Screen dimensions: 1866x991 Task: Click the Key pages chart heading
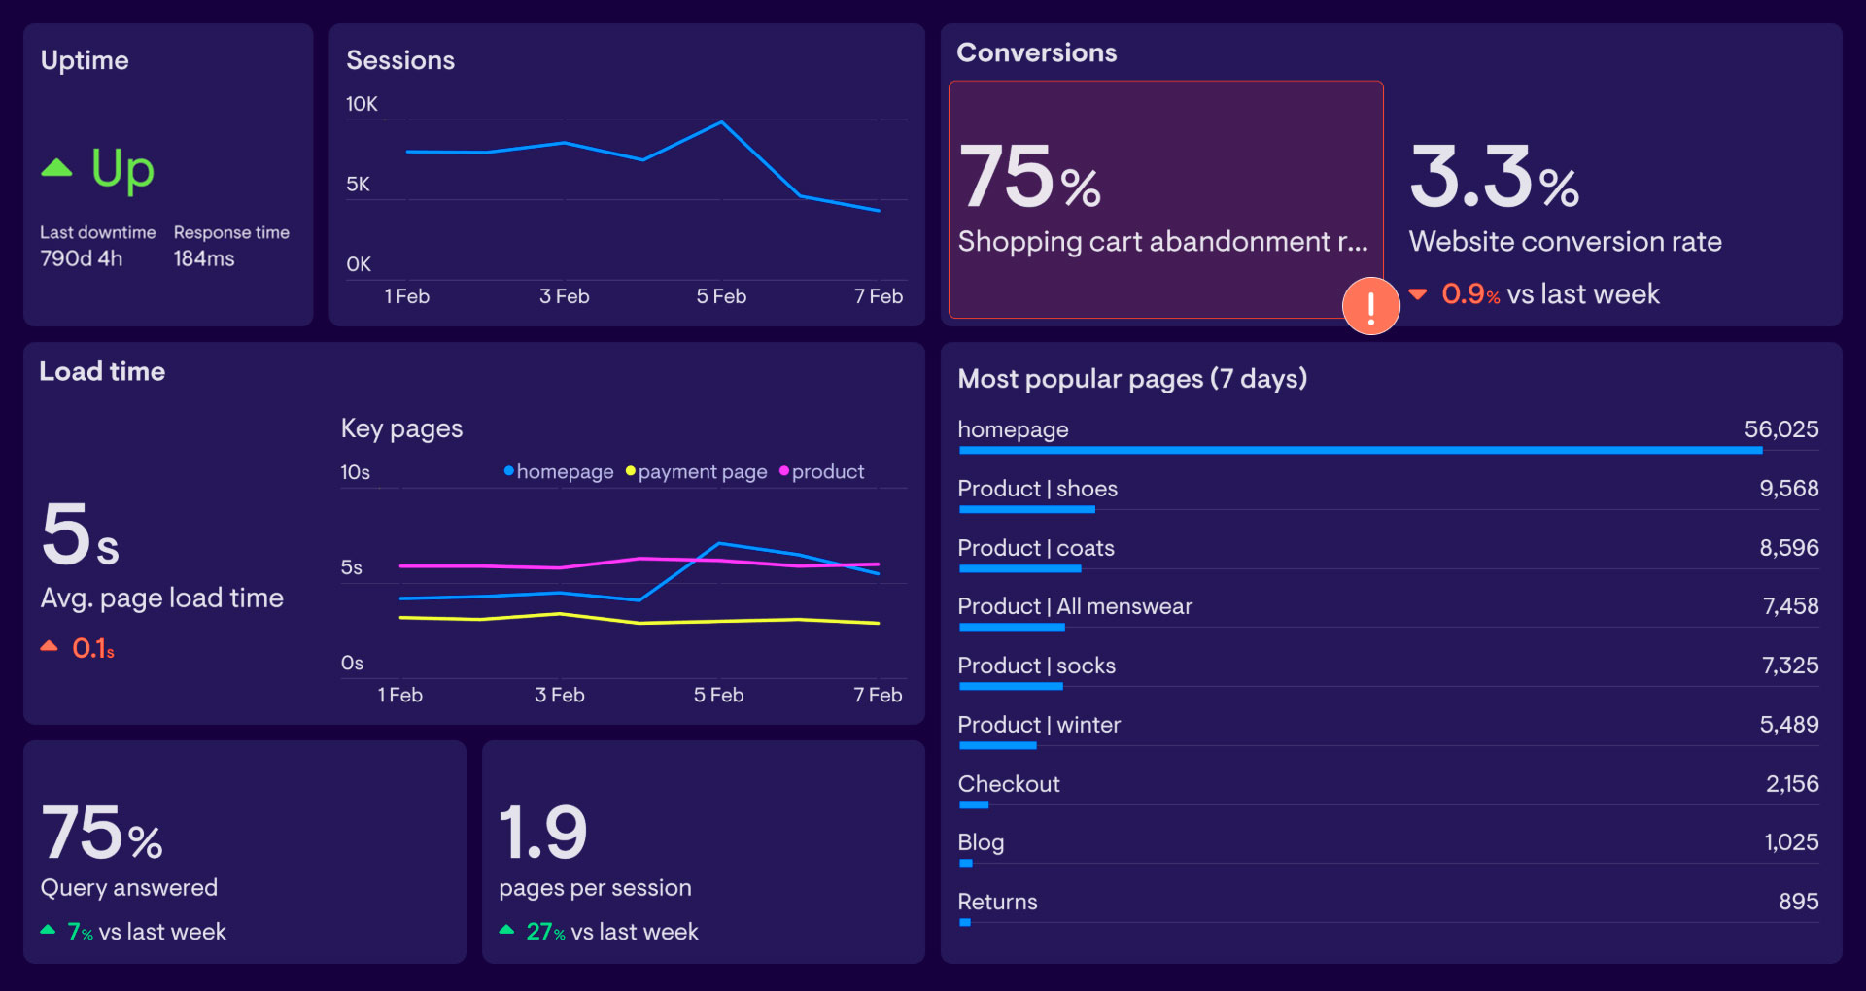coord(401,428)
